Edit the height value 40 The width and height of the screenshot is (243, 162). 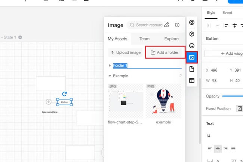click(x=237, y=80)
